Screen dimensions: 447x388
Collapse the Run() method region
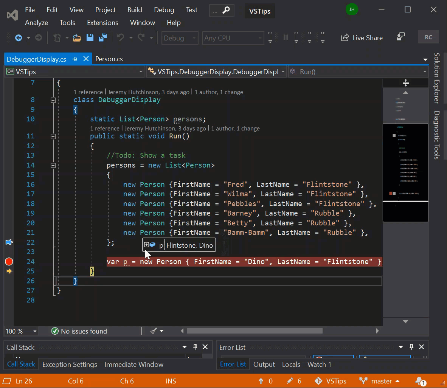point(53,137)
